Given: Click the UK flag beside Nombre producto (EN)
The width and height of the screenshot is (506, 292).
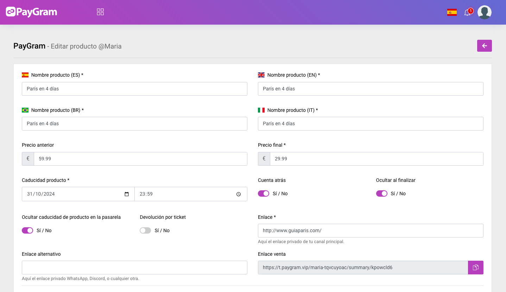Looking at the screenshot, I should pos(261,75).
